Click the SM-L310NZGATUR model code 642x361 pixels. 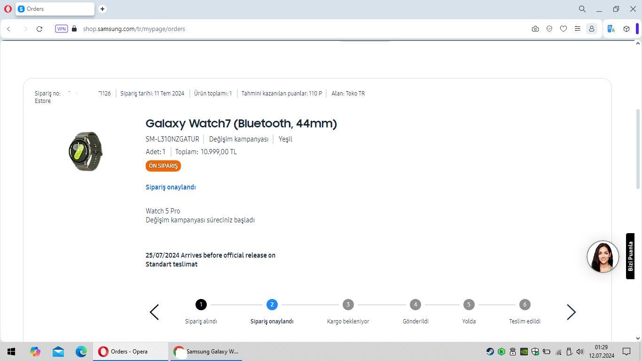point(172,139)
